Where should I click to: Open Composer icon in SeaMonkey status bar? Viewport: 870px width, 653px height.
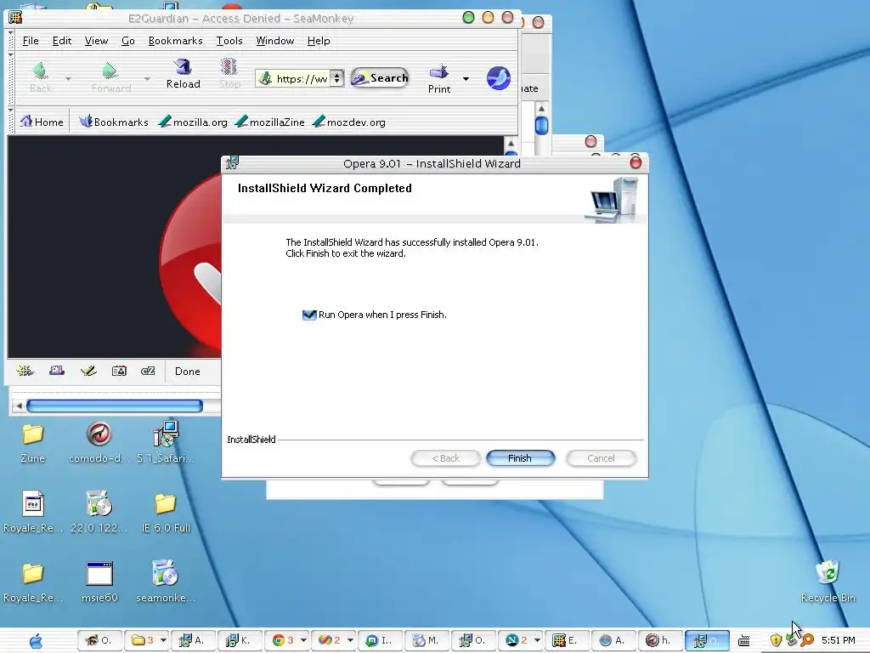[88, 371]
